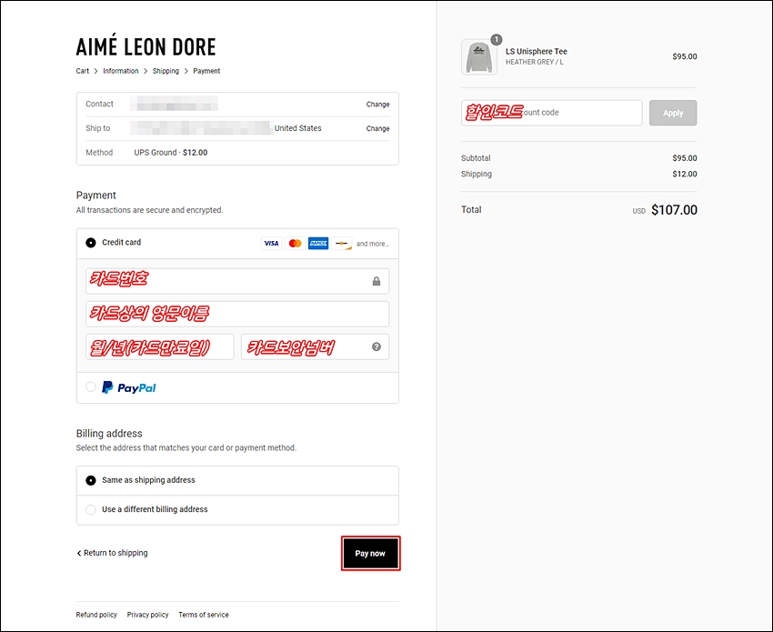Screen dimensions: 773x632
Task: Click the 'and more...' card types text
Action: 373,244
